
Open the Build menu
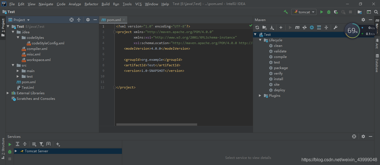tap(106, 4)
